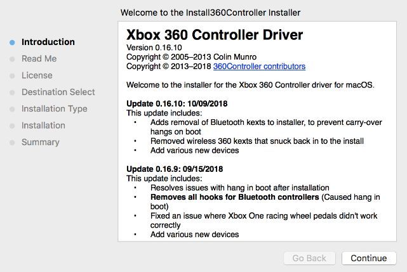Screen dimensions: 407x272
Task: Click the Installation step bullet dot
Action: click(12, 126)
